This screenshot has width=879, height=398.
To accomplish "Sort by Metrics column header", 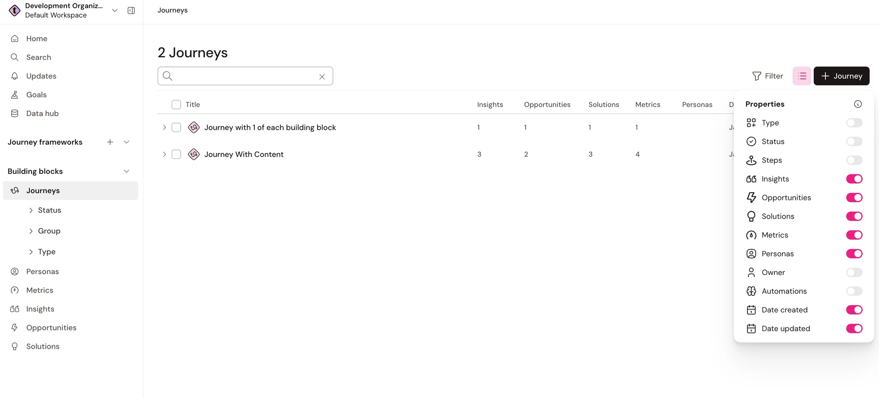I will click(x=648, y=105).
